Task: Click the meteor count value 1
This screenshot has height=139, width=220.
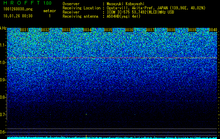Action: 50,16
